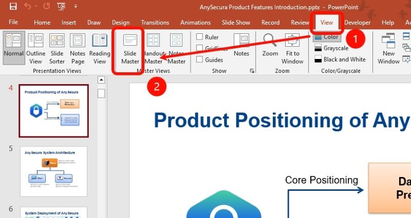The width and height of the screenshot is (411, 218).
Task: Switch to the Insert tab
Action: click(x=69, y=23)
